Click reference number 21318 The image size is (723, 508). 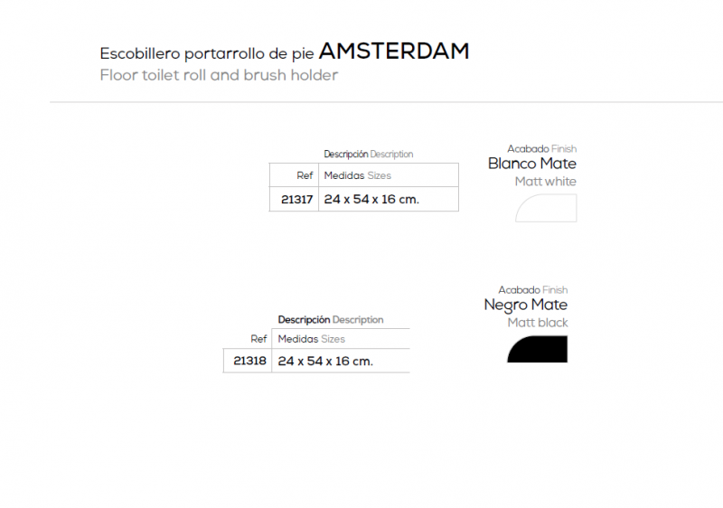pyautogui.click(x=250, y=361)
